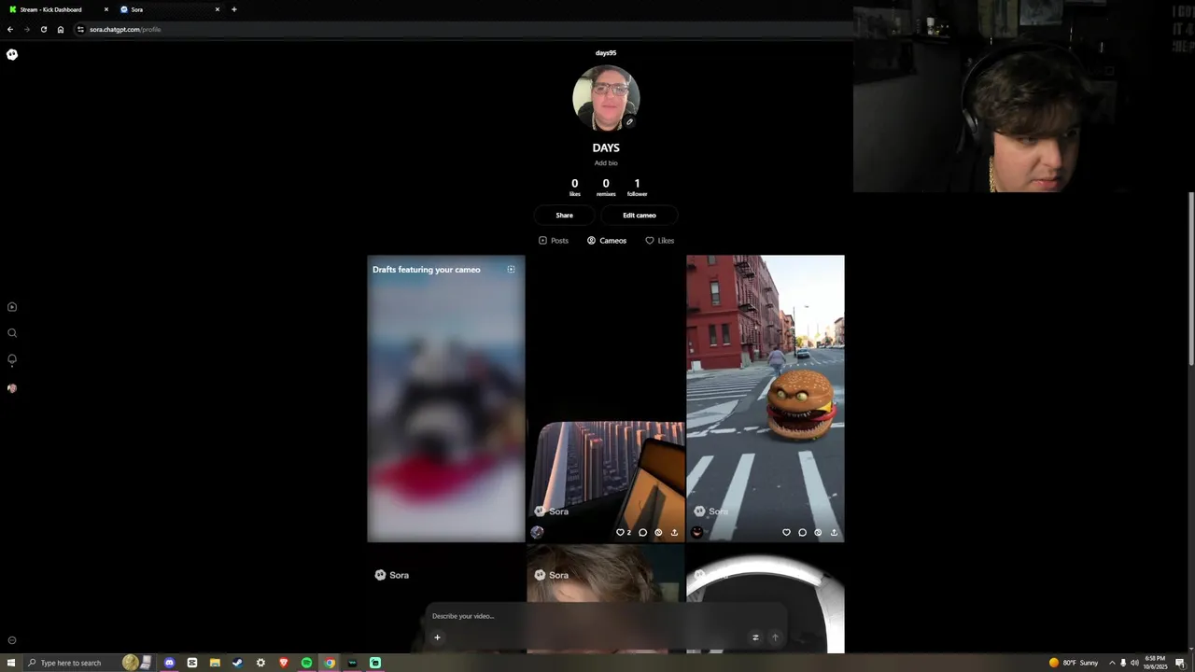Open the search icon in Sora sidebar

(x=12, y=333)
